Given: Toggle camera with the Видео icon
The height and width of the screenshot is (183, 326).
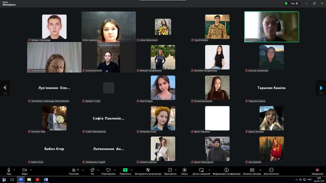Looking at the screenshot, I should (25, 170).
